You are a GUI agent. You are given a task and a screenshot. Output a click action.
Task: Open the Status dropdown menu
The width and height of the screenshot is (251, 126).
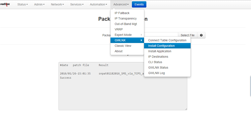[22, 5]
